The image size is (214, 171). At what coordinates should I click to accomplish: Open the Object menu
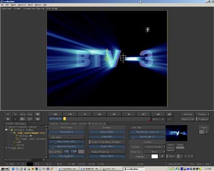[13, 5]
